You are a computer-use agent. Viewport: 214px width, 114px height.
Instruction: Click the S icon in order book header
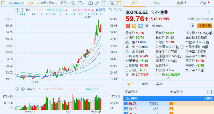point(210,92)
